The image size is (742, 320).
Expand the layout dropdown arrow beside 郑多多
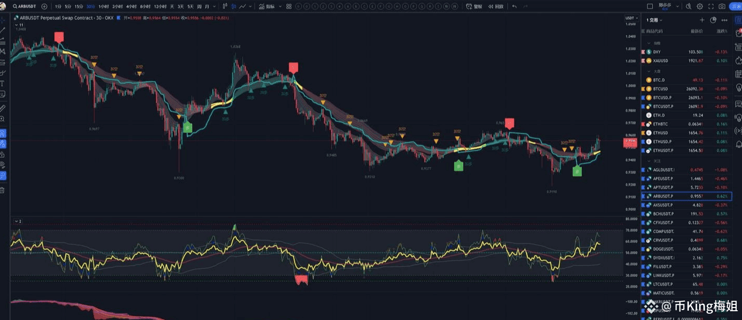pyautogui.click(x=677, y=6)
